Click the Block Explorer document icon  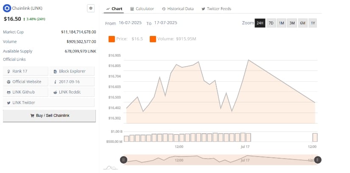point(55,71)
